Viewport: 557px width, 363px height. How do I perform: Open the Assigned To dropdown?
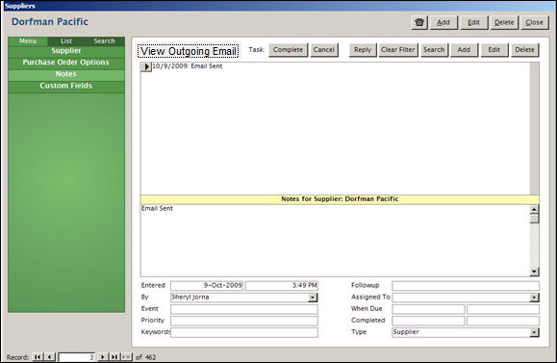point(534,298)
